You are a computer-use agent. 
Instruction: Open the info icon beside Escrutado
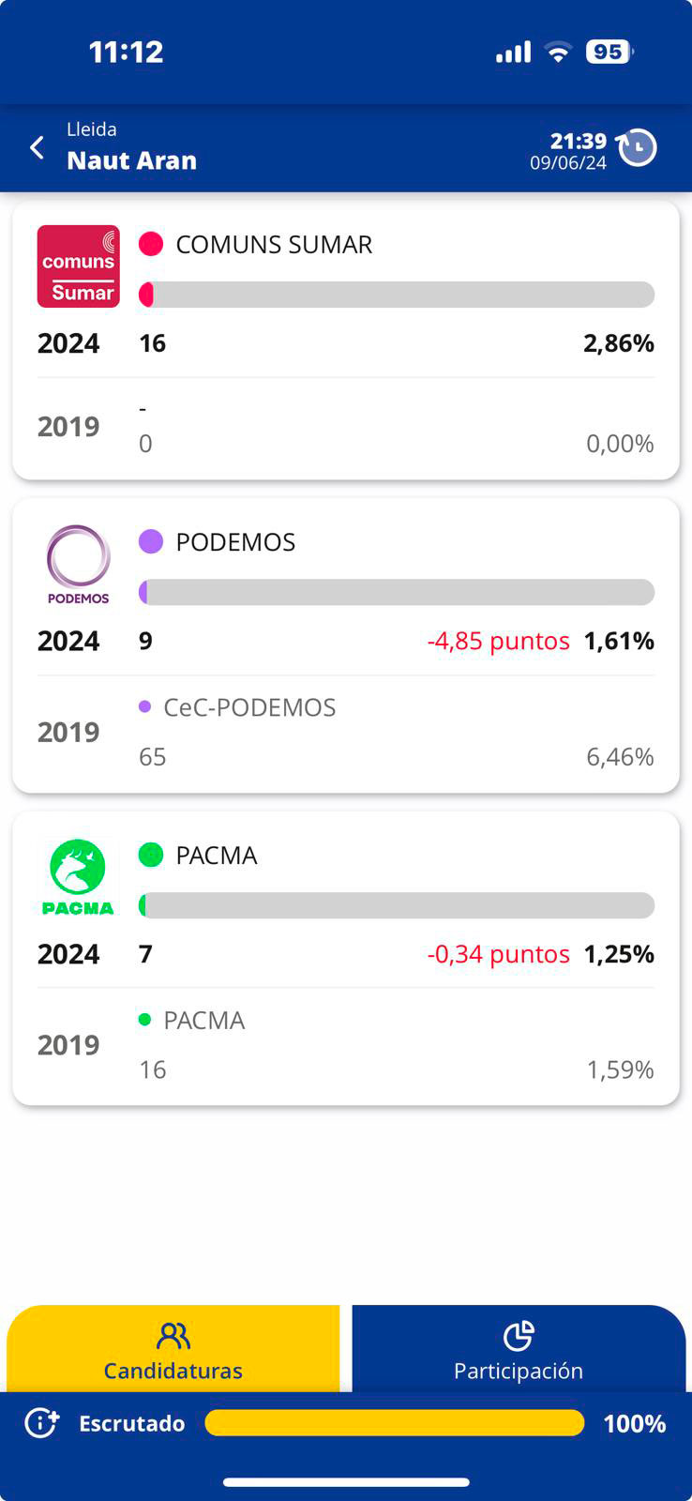pos(41,1423)
